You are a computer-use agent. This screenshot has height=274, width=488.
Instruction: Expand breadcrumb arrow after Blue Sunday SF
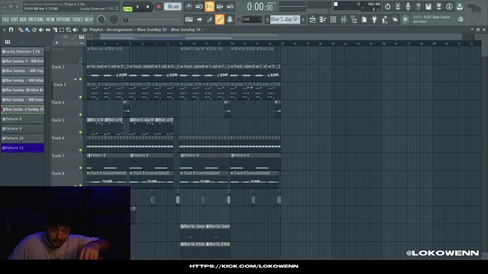tap(203, 30)
